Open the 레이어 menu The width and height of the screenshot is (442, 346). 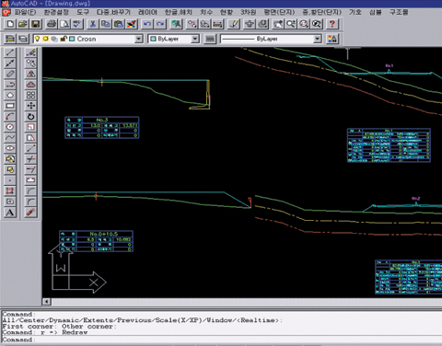[147, 12]
